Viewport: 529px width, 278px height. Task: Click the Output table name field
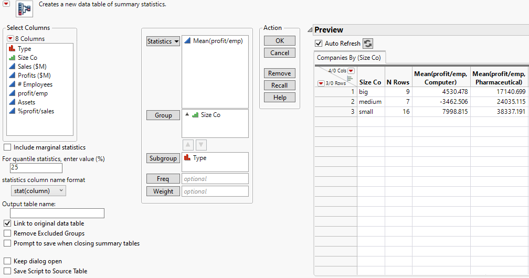coord(57,213)
